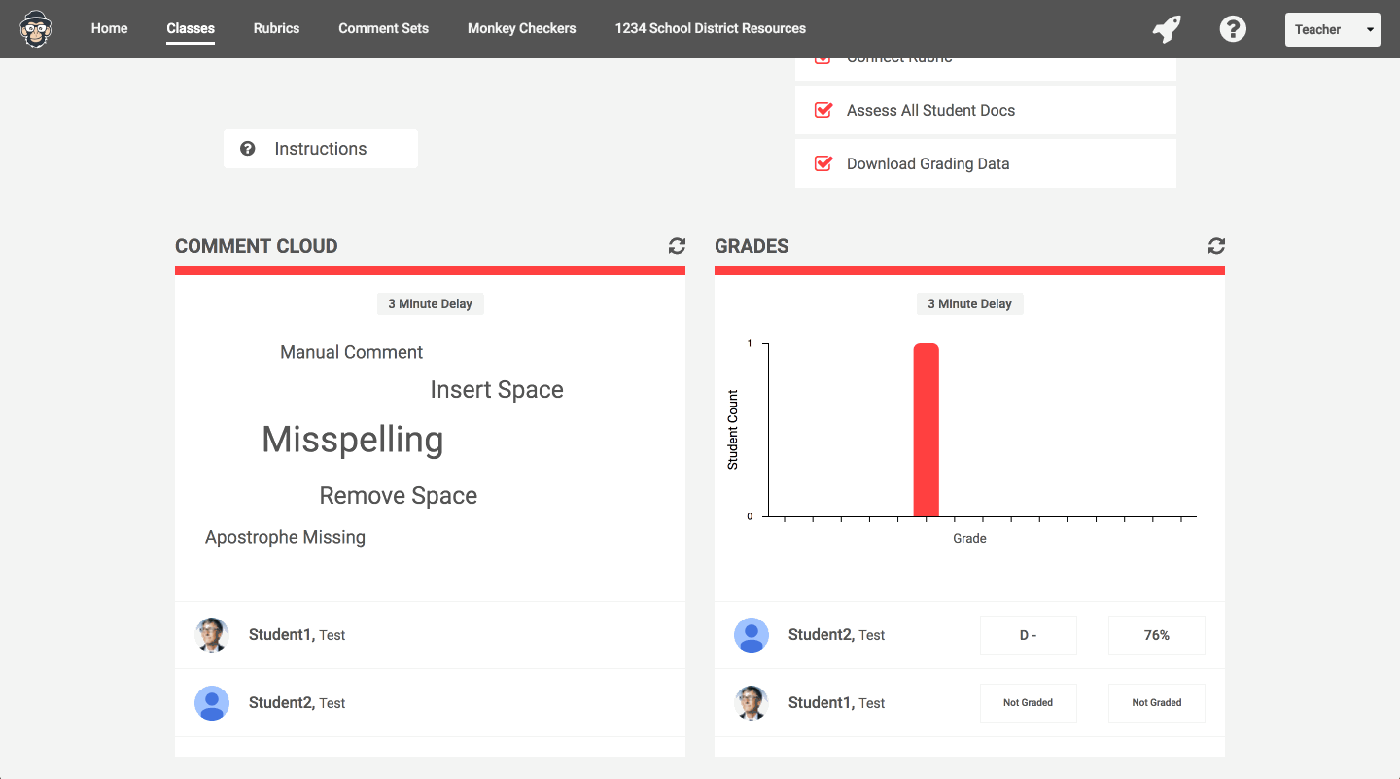Click the Instructions question mark icon

(248, 149)
